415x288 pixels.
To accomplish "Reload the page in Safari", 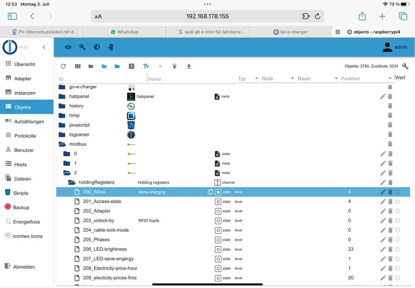I will point(317,16).
